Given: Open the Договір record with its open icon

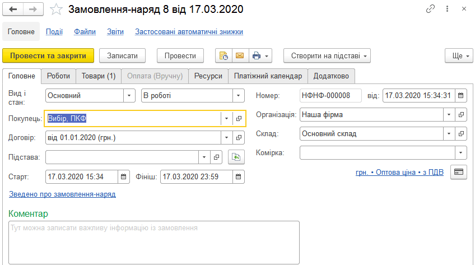Looking at the screenshot, I should (x=239, y=137).
